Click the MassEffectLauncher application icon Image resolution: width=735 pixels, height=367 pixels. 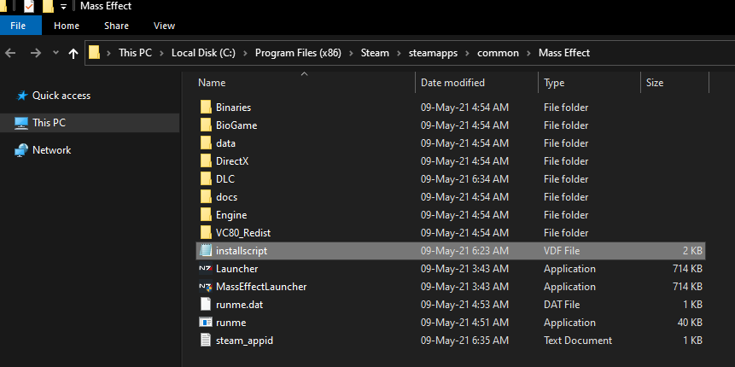[x=205, y=287]
